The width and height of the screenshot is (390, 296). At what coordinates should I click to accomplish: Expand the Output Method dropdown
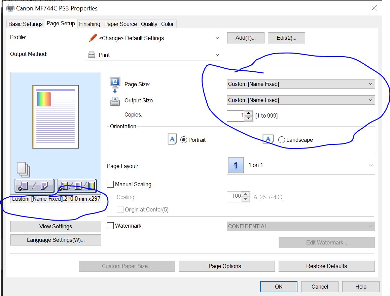coord(154,55)
